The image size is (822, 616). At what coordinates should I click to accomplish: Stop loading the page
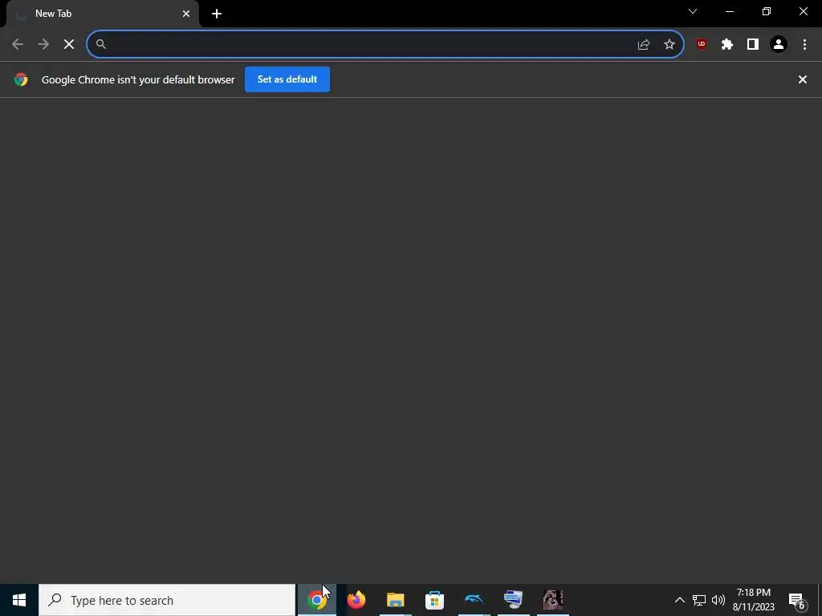(69, 45)
